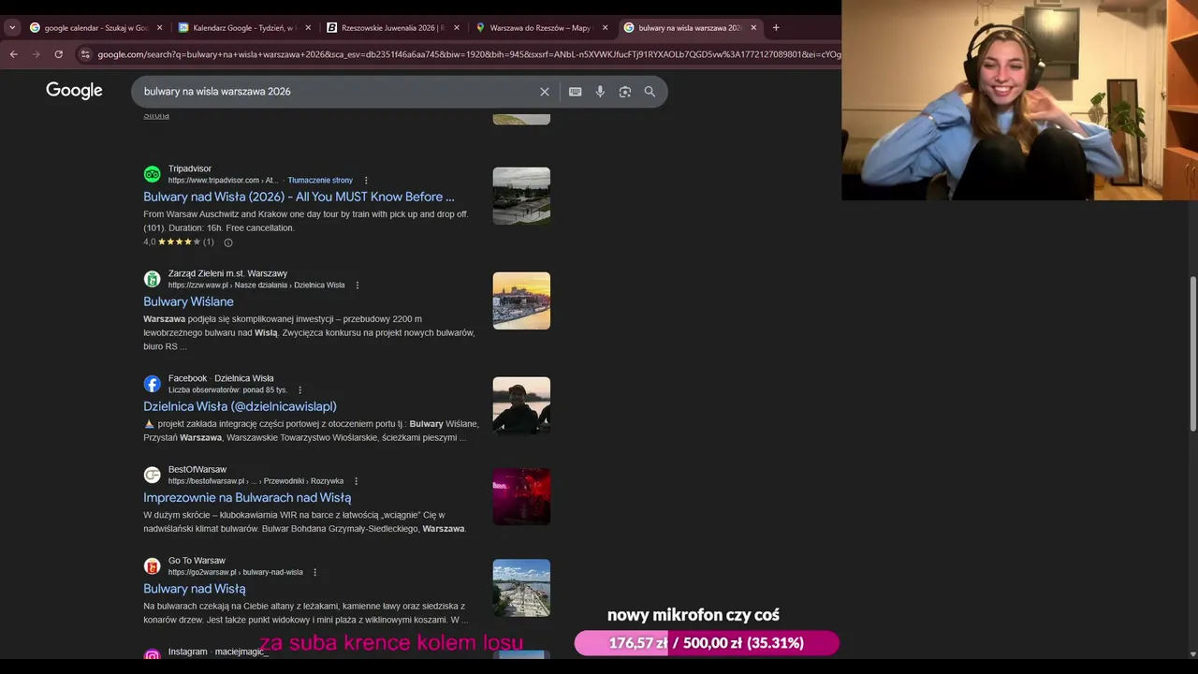Close the google calendar search tab
The height and width of the screenshot is (674, 1198).
coord(159,27)
